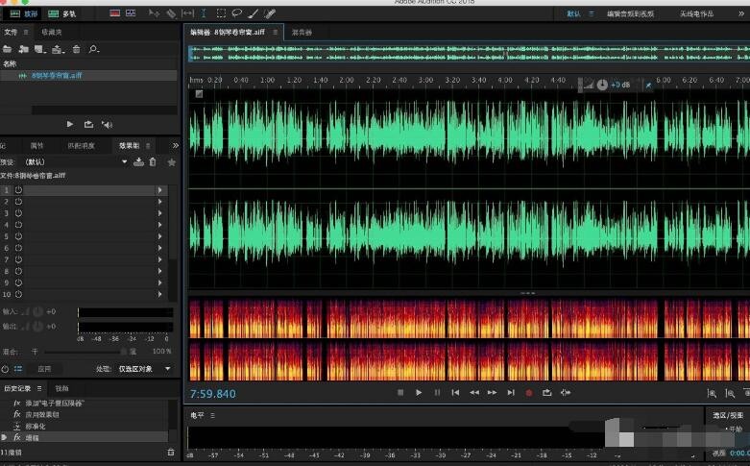Expand effect slot 2 arrow menu
This screenshot has height=466, width=750.
click(159, 202)
